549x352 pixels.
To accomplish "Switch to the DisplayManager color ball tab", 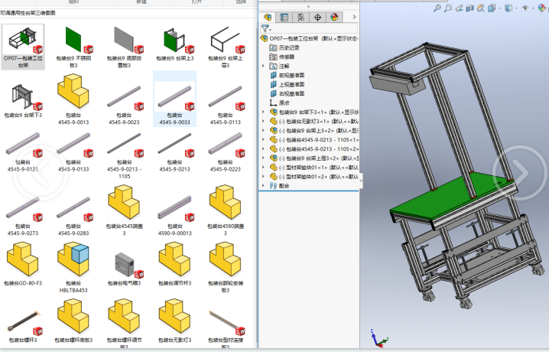I will click(x=334, y=17).
